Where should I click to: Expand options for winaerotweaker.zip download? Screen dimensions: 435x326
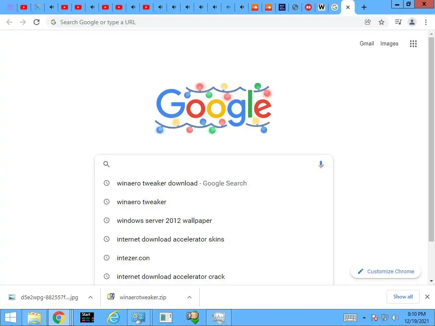[x=189, y=297]
